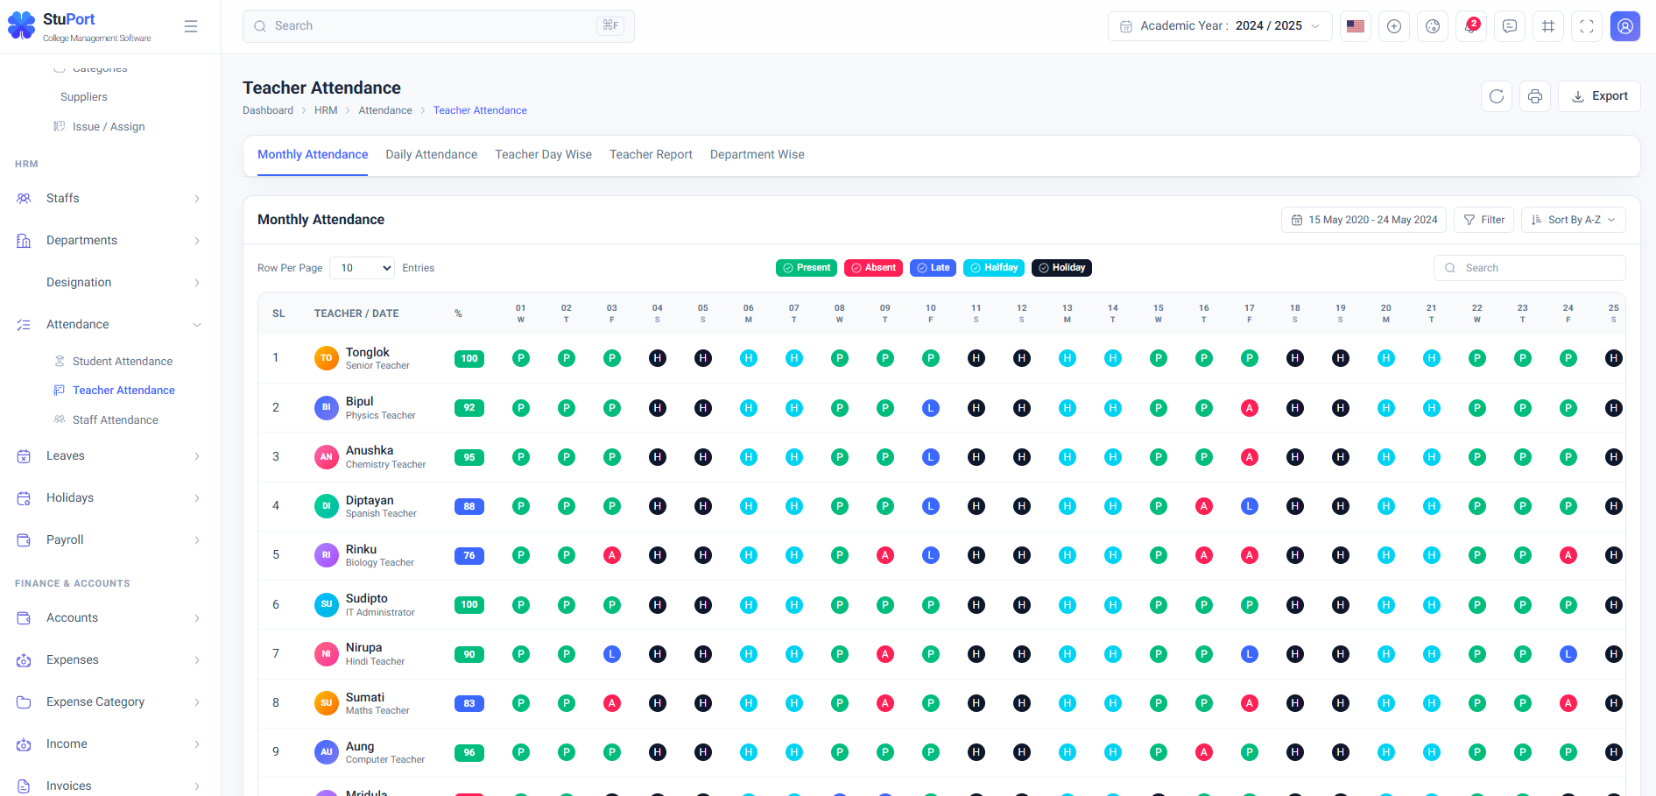Open Suppliers in sidebar

click(84, 97)
